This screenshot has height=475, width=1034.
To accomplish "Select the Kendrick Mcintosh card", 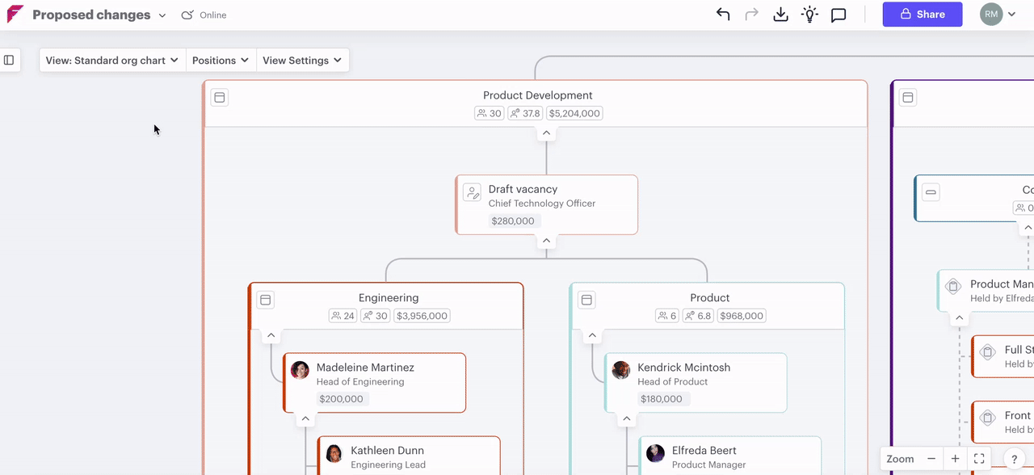I will tap(695, 382).
